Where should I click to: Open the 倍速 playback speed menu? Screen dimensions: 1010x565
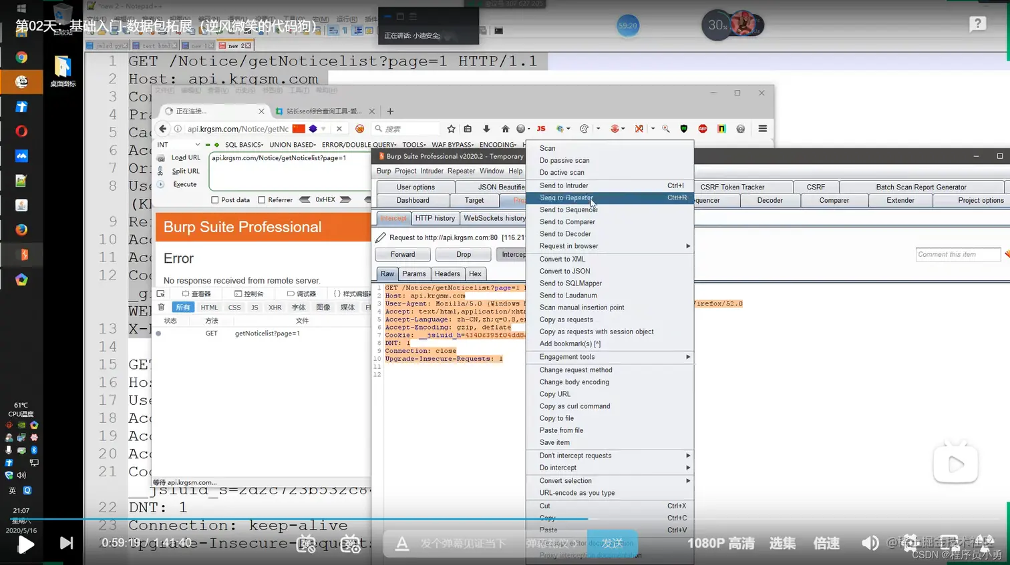point(826,544)
